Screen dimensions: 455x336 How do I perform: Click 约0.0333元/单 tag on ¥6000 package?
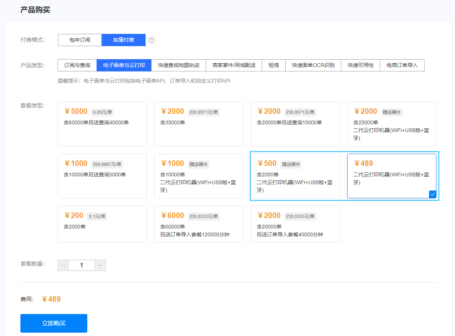pos(204,216)
